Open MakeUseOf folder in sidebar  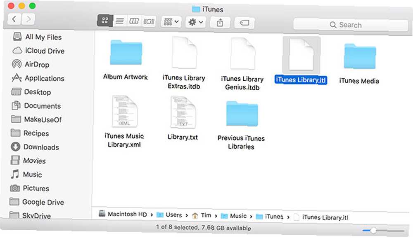tap(36, 119)
